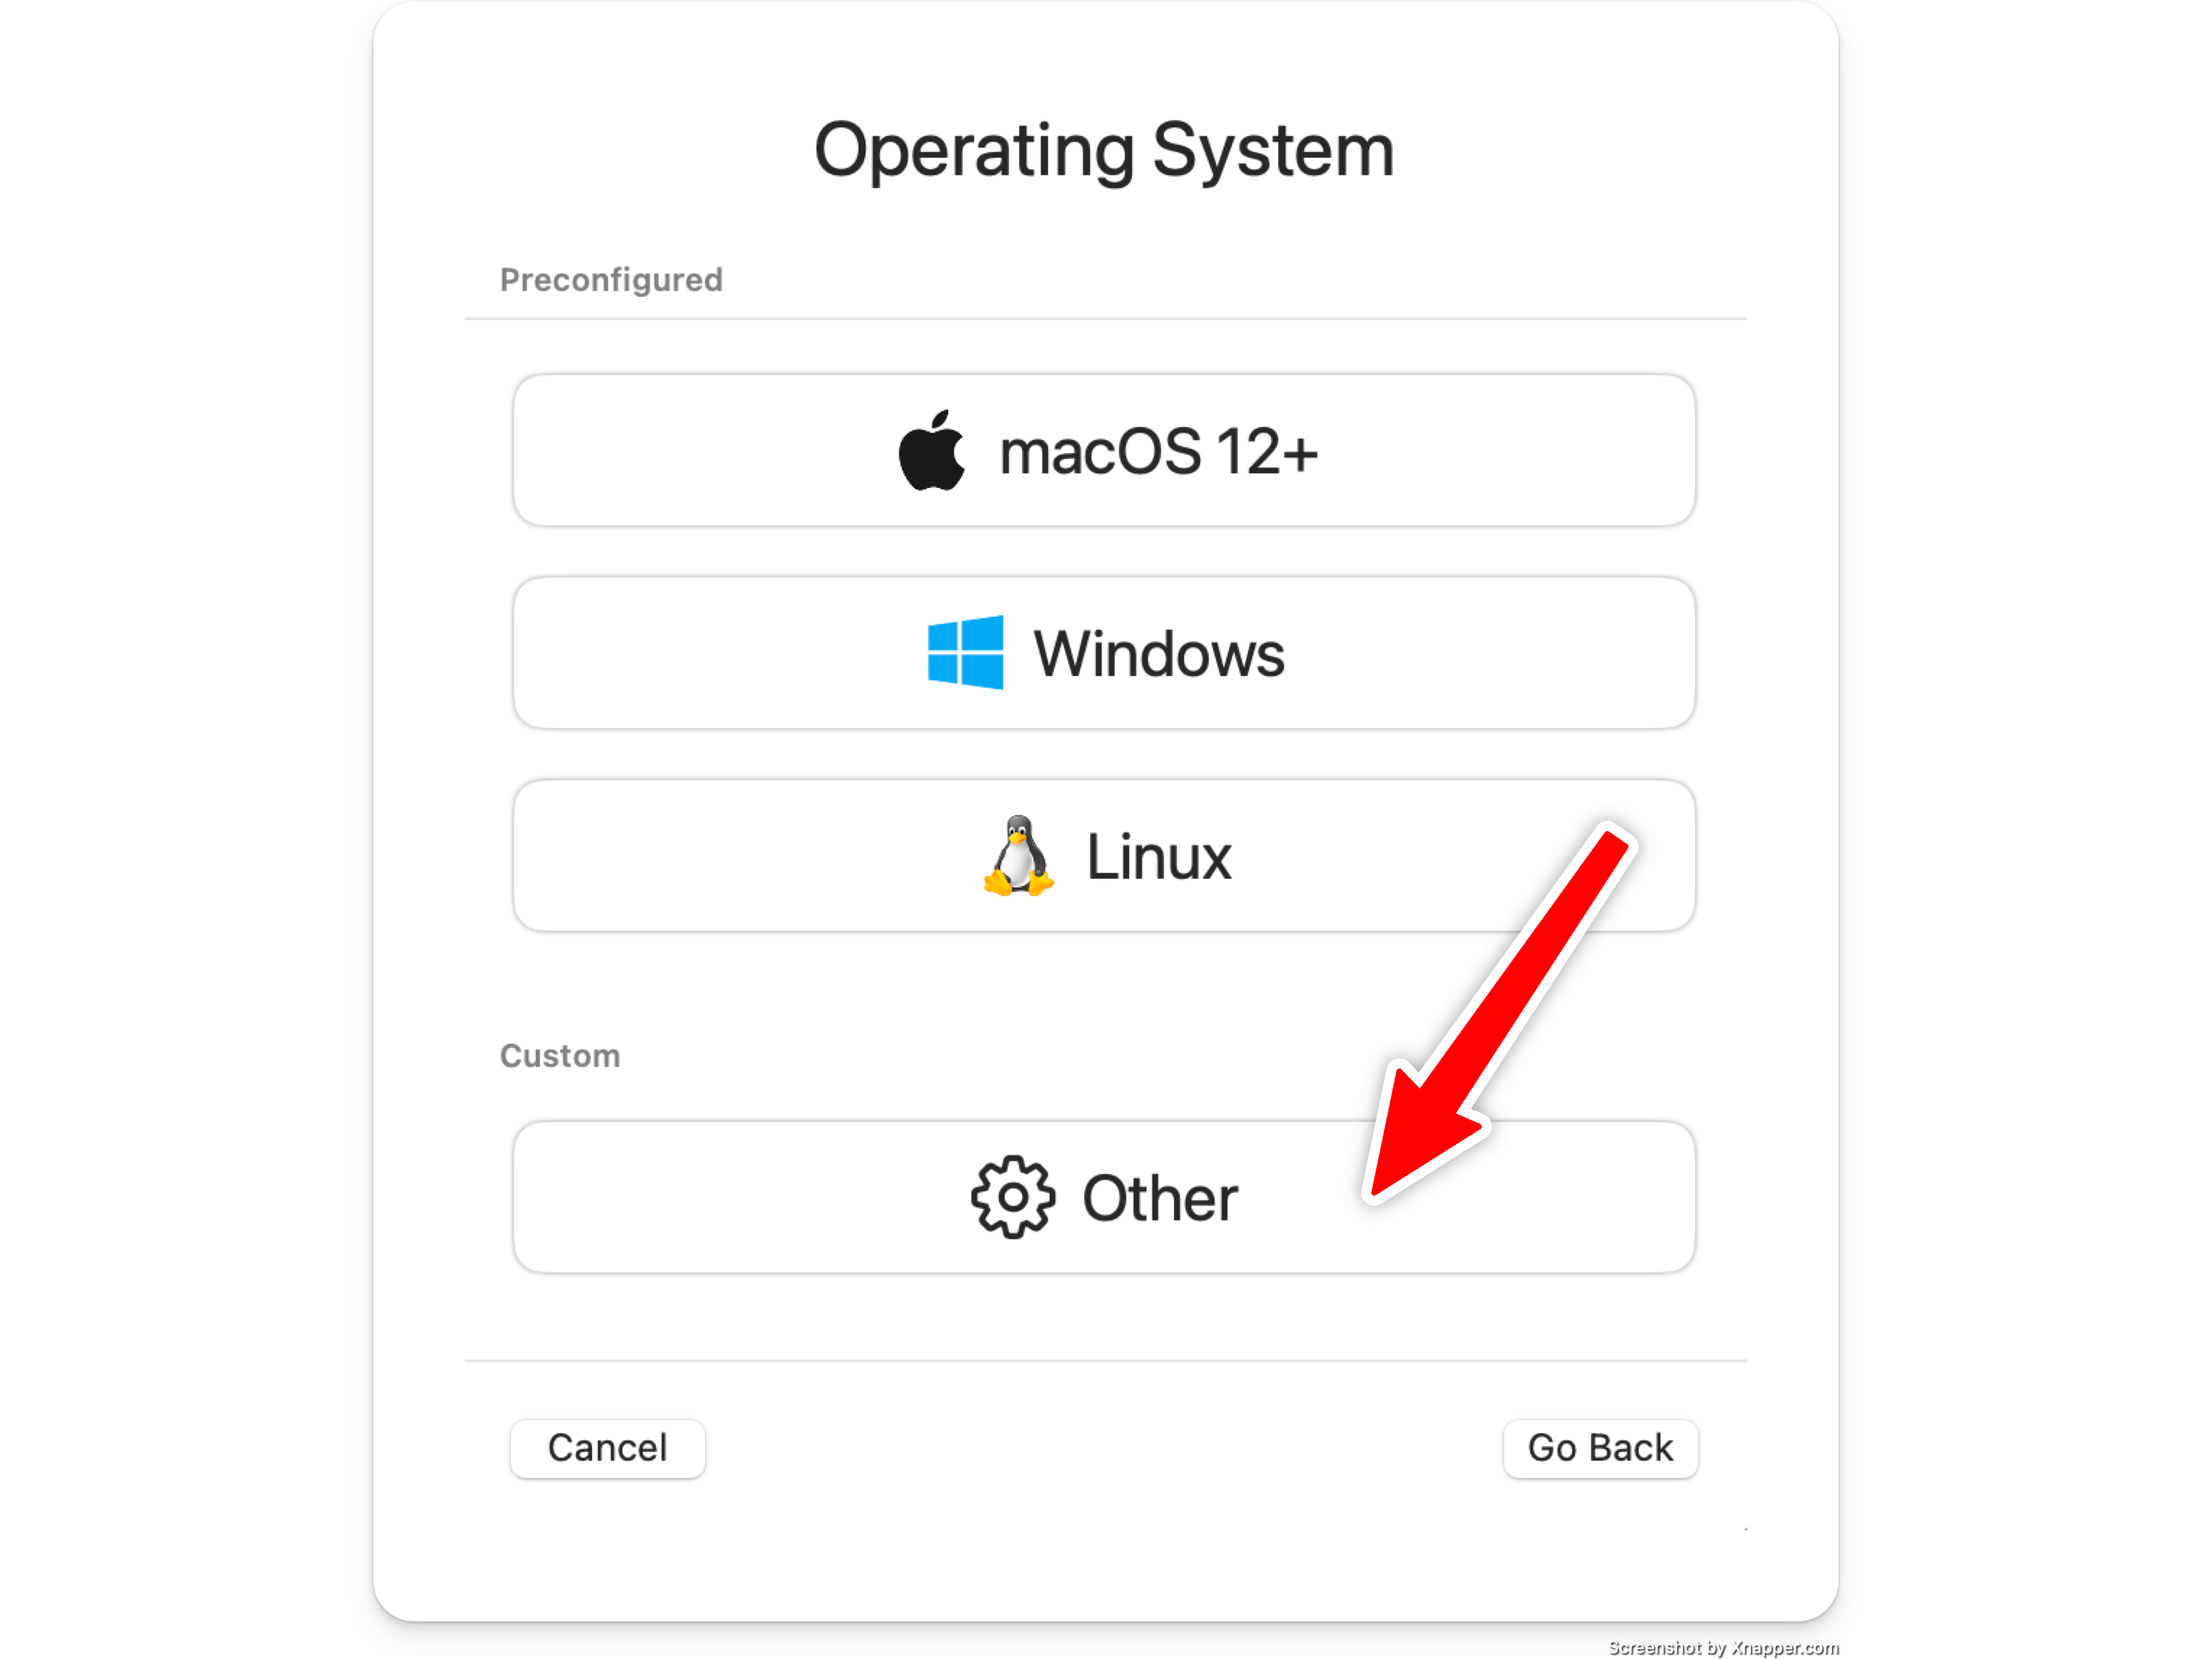The image size is (2212, 1659).
Task: Click the blue Windows logo icon
Action: click(965, 652)
